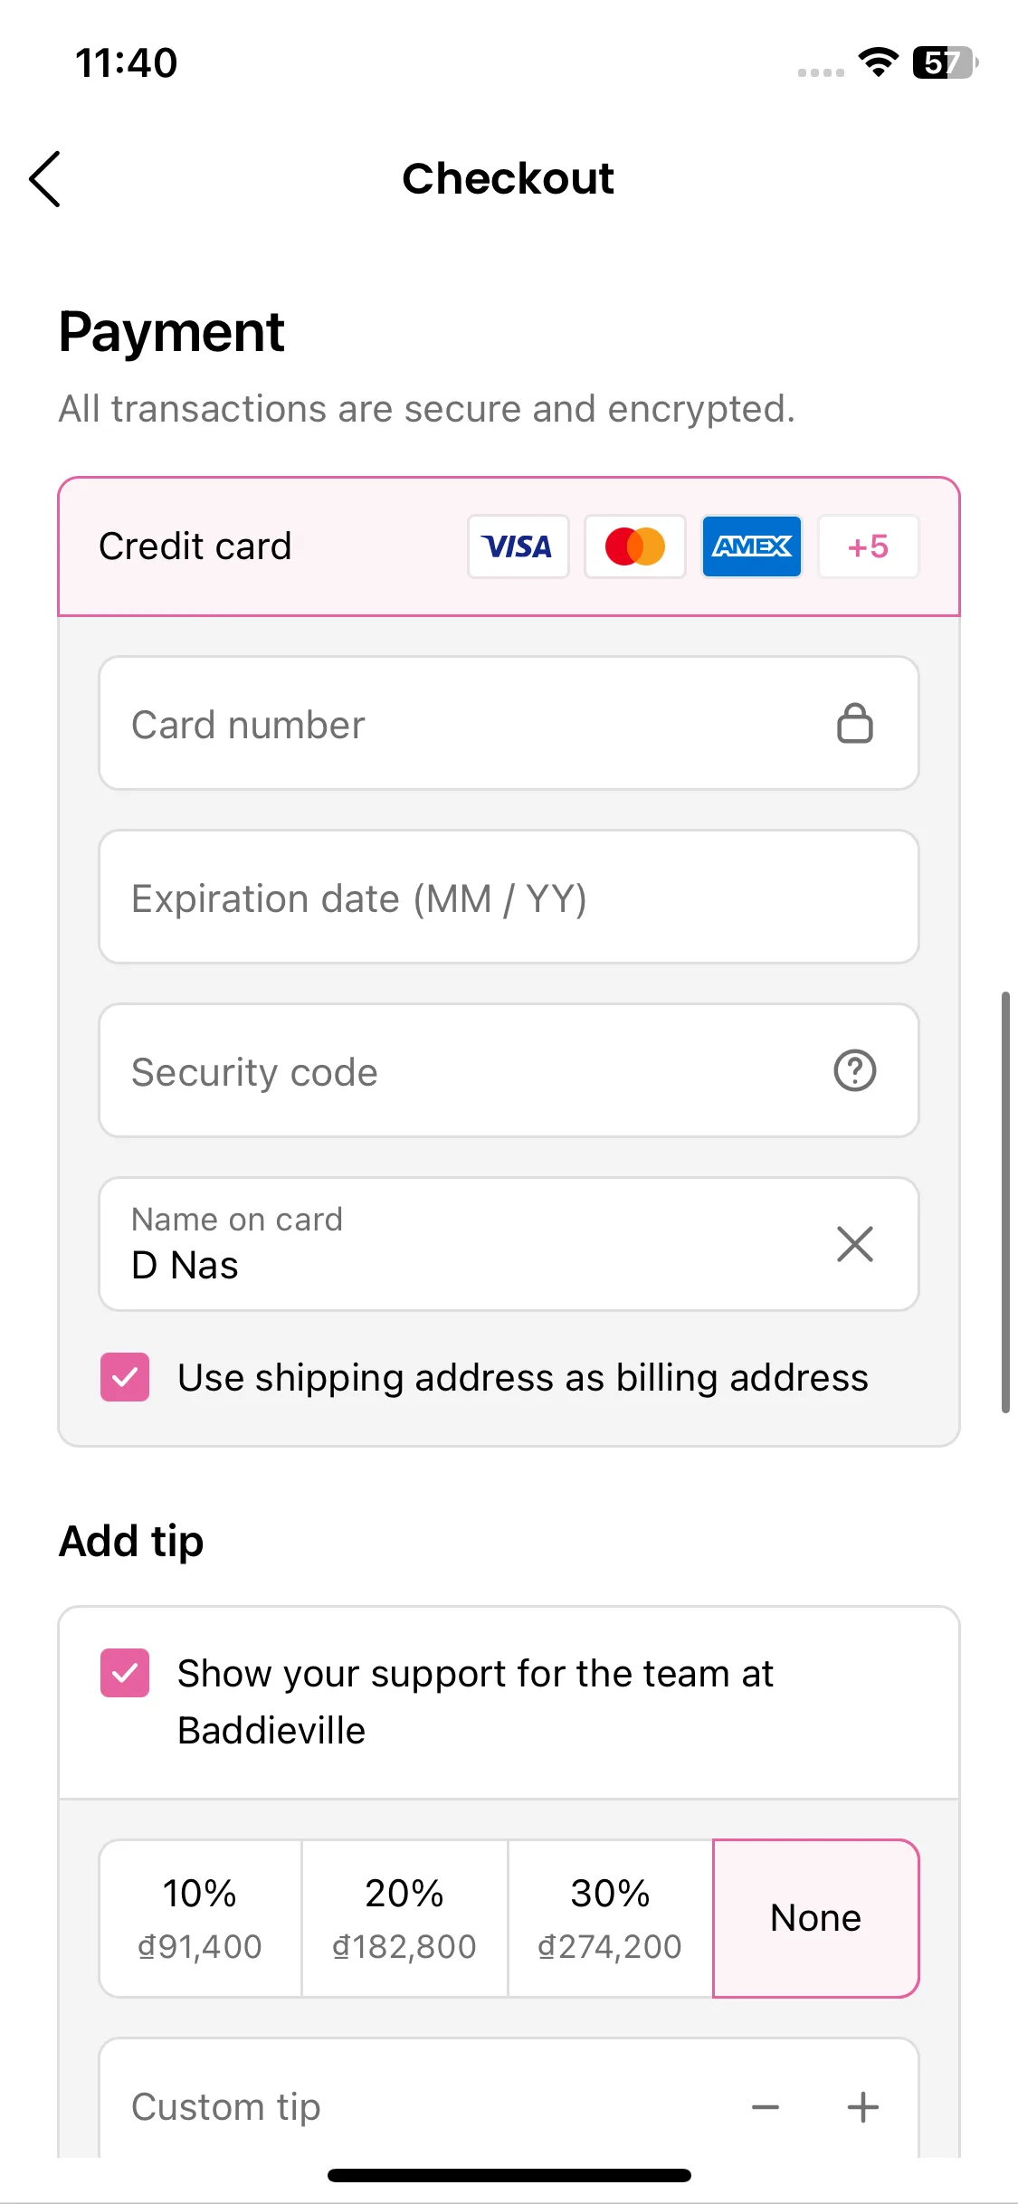Uncheck Use shipping address as billing address
This screenshot has width=1018, height=2204.
125,1377
